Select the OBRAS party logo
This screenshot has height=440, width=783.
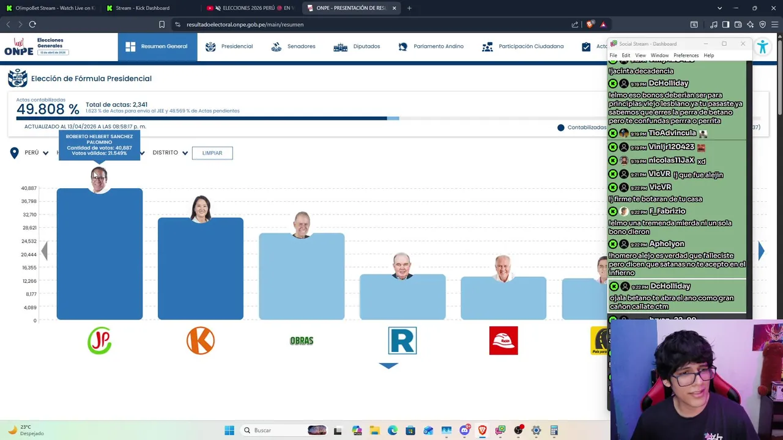click(302, 340)
